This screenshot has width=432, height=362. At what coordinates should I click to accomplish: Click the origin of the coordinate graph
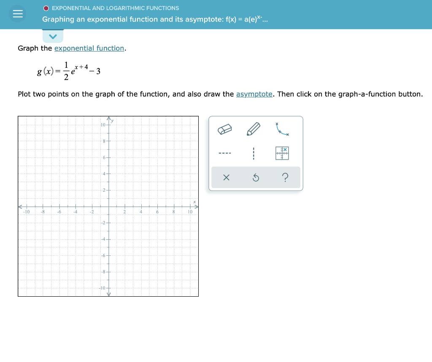coord(108,206)
